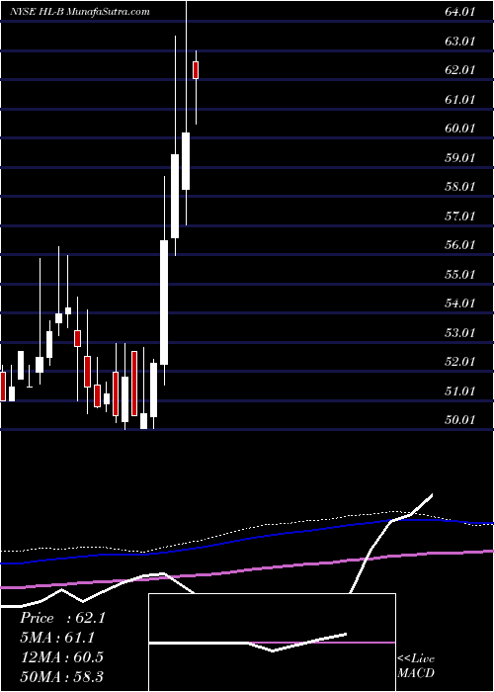Select the 51.01 price axis label
494x692 pixels.
459,391
